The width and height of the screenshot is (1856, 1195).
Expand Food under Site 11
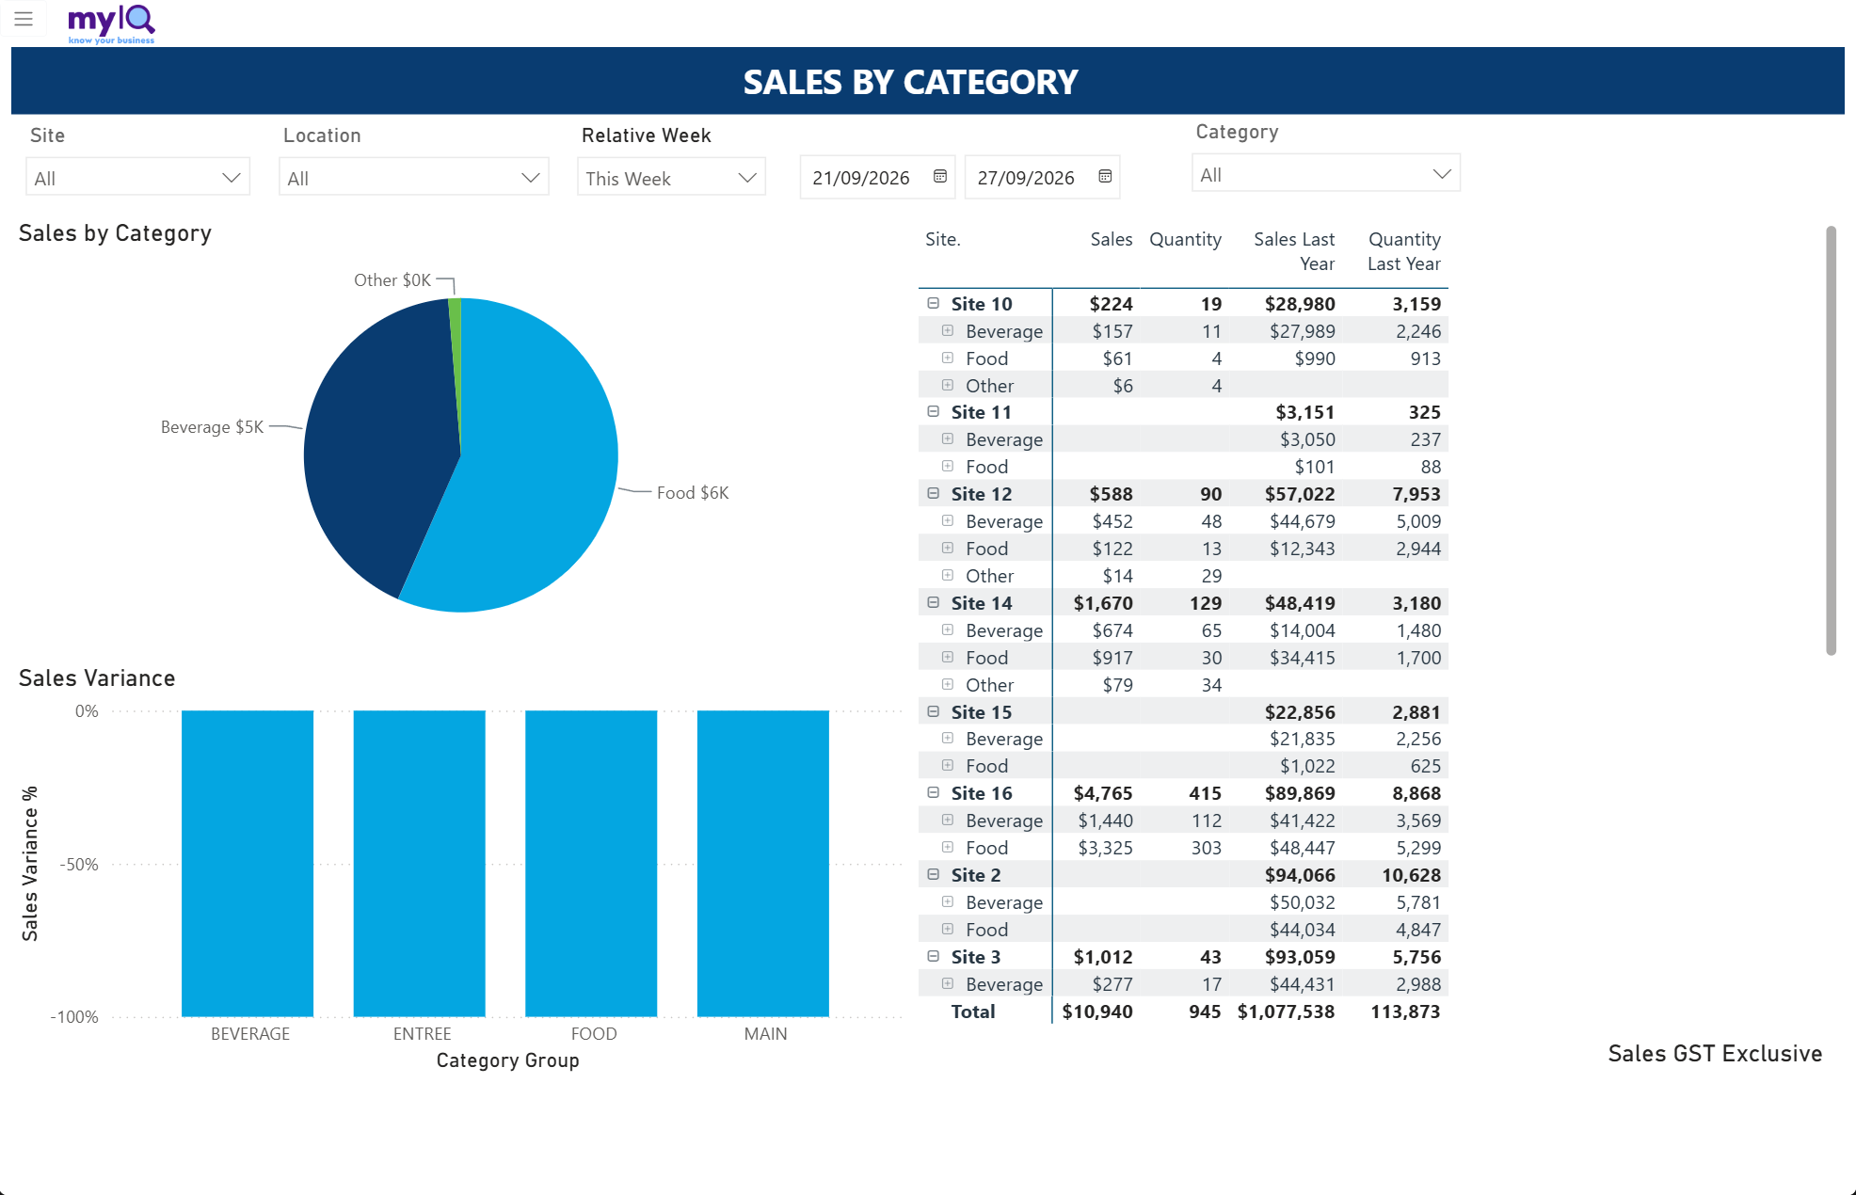pyautogui.click(x=948, y=466)
